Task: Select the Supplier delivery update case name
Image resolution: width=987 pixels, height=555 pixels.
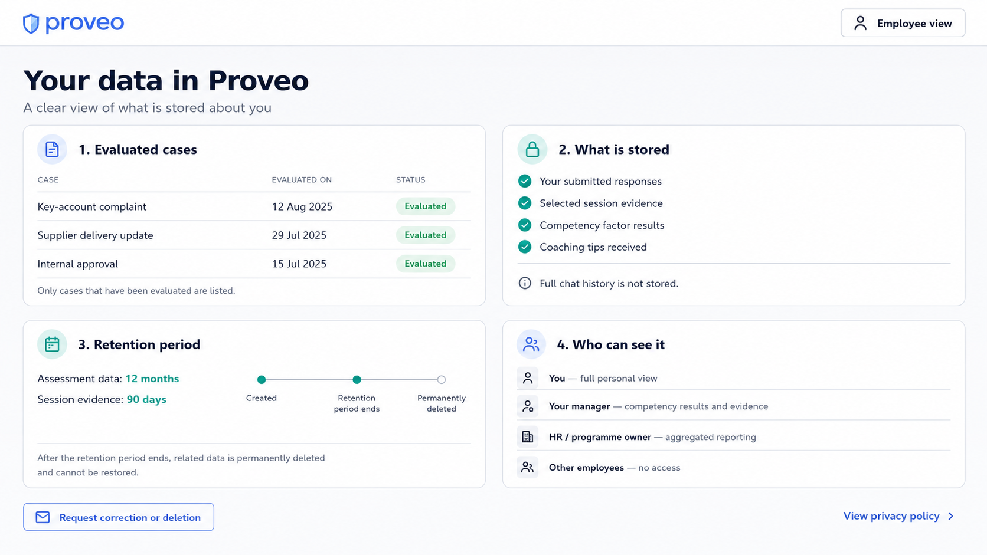Action: 96,235
